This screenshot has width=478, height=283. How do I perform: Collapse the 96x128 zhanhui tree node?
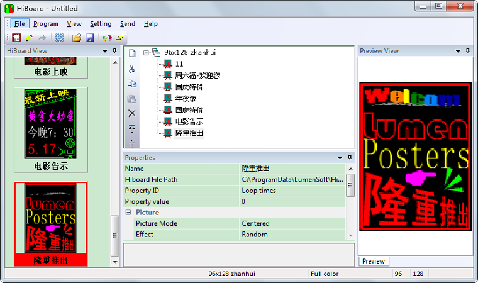point(146,53)
